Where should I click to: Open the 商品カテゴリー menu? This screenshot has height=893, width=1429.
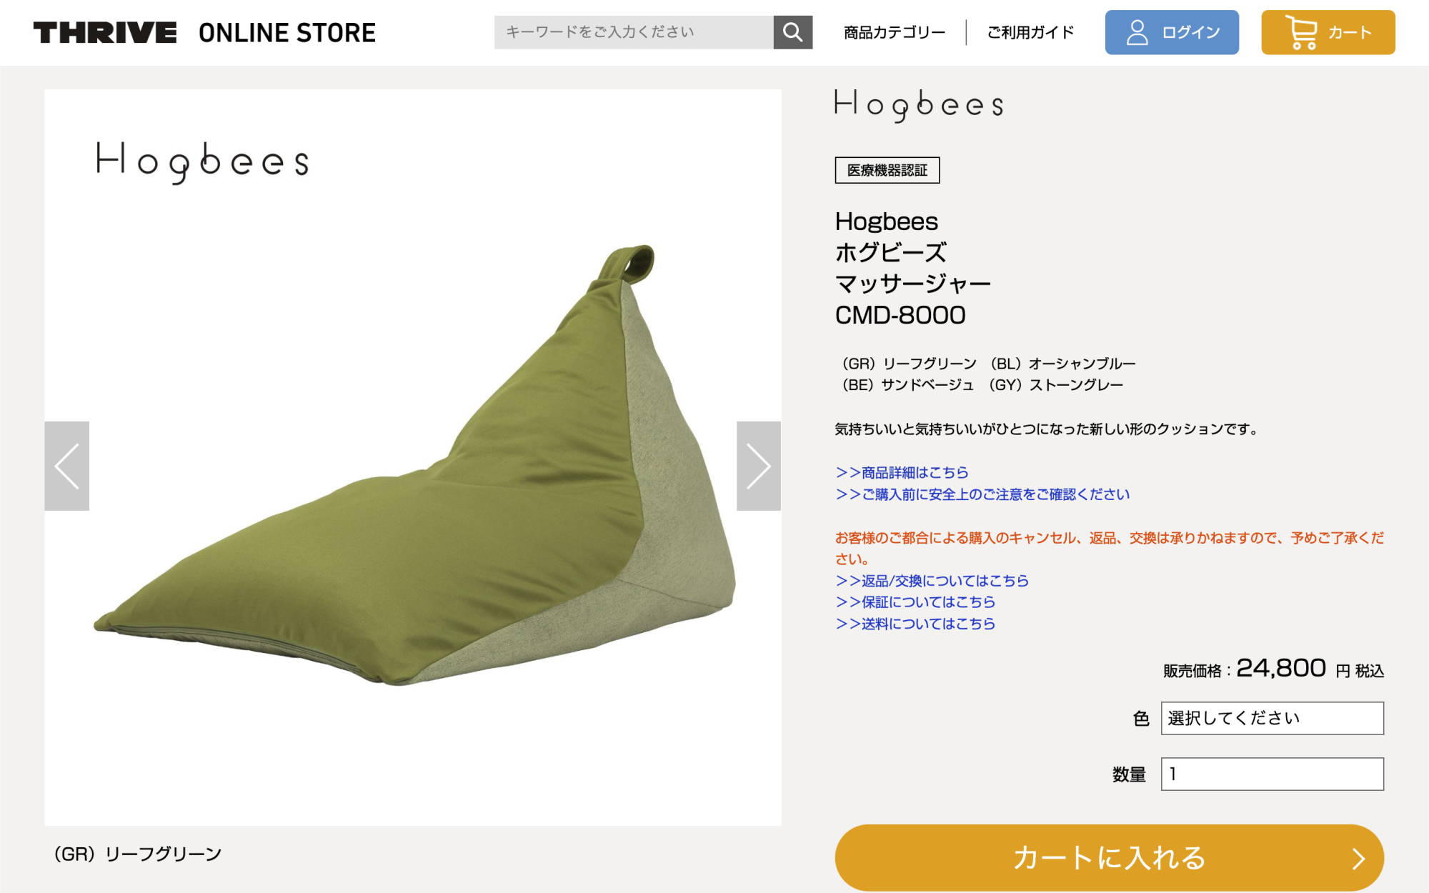[x=895, y=32]
